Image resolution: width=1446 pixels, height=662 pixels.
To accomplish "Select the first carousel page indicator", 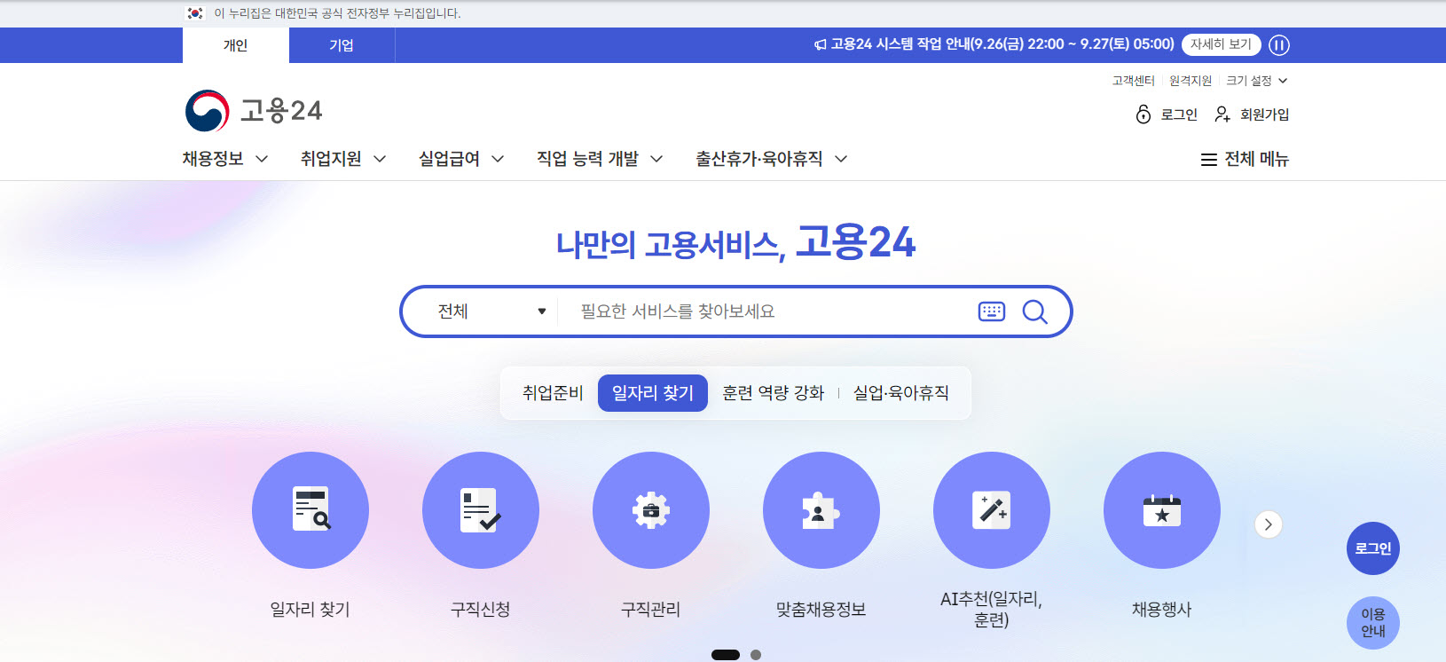I will (x=726, y=655).
